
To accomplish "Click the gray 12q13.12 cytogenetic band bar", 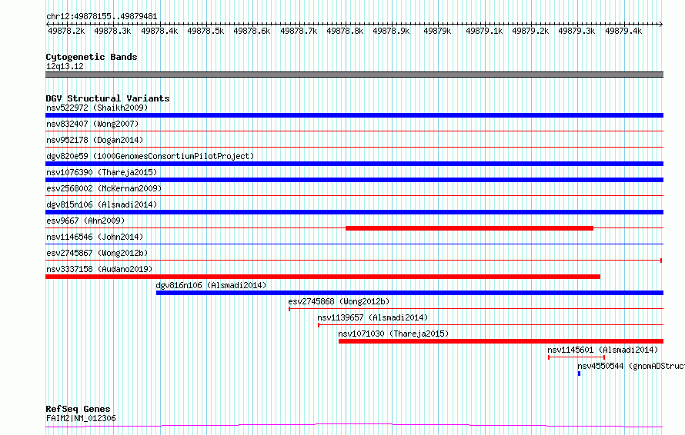I will 354,75.
